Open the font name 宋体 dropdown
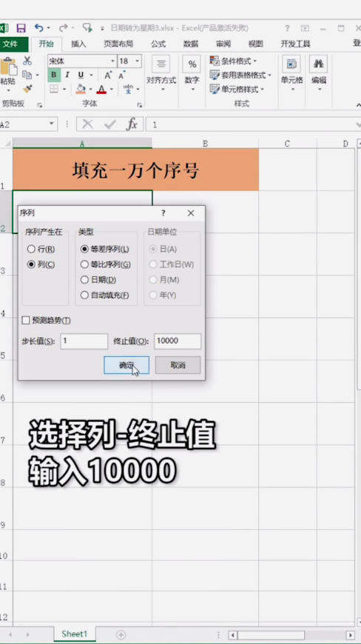The height and width of the screenshot is (644, 361). [112, 61]
